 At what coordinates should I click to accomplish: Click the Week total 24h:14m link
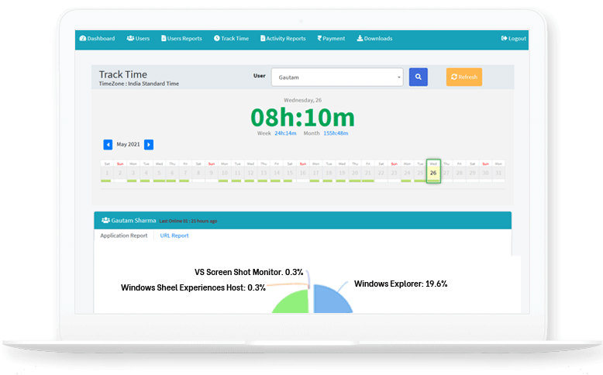(x=285, y=133)
